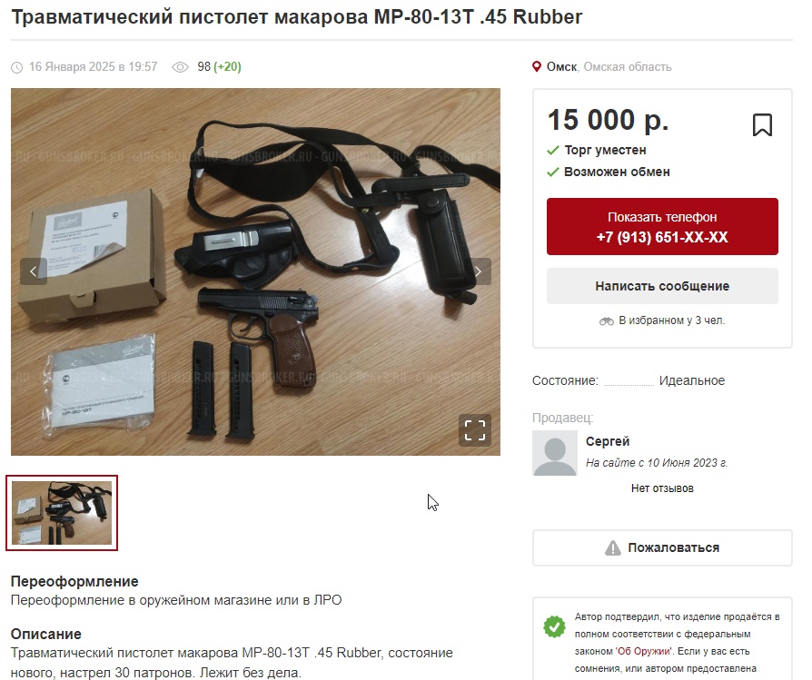This screenshot has height=680, width=812.
Task: Click the binoculars favorites icon
Action: [607, 321]
